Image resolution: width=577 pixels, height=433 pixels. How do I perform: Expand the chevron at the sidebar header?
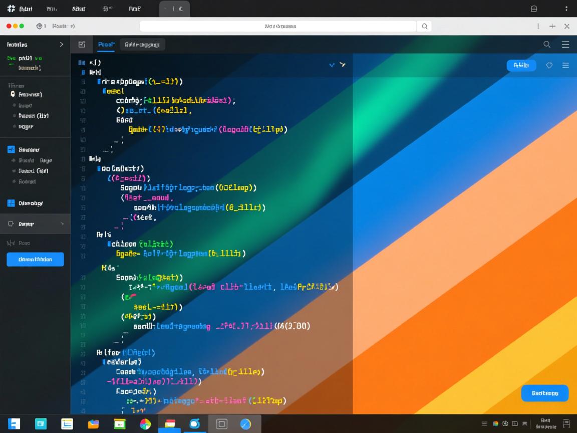[62, 45]
